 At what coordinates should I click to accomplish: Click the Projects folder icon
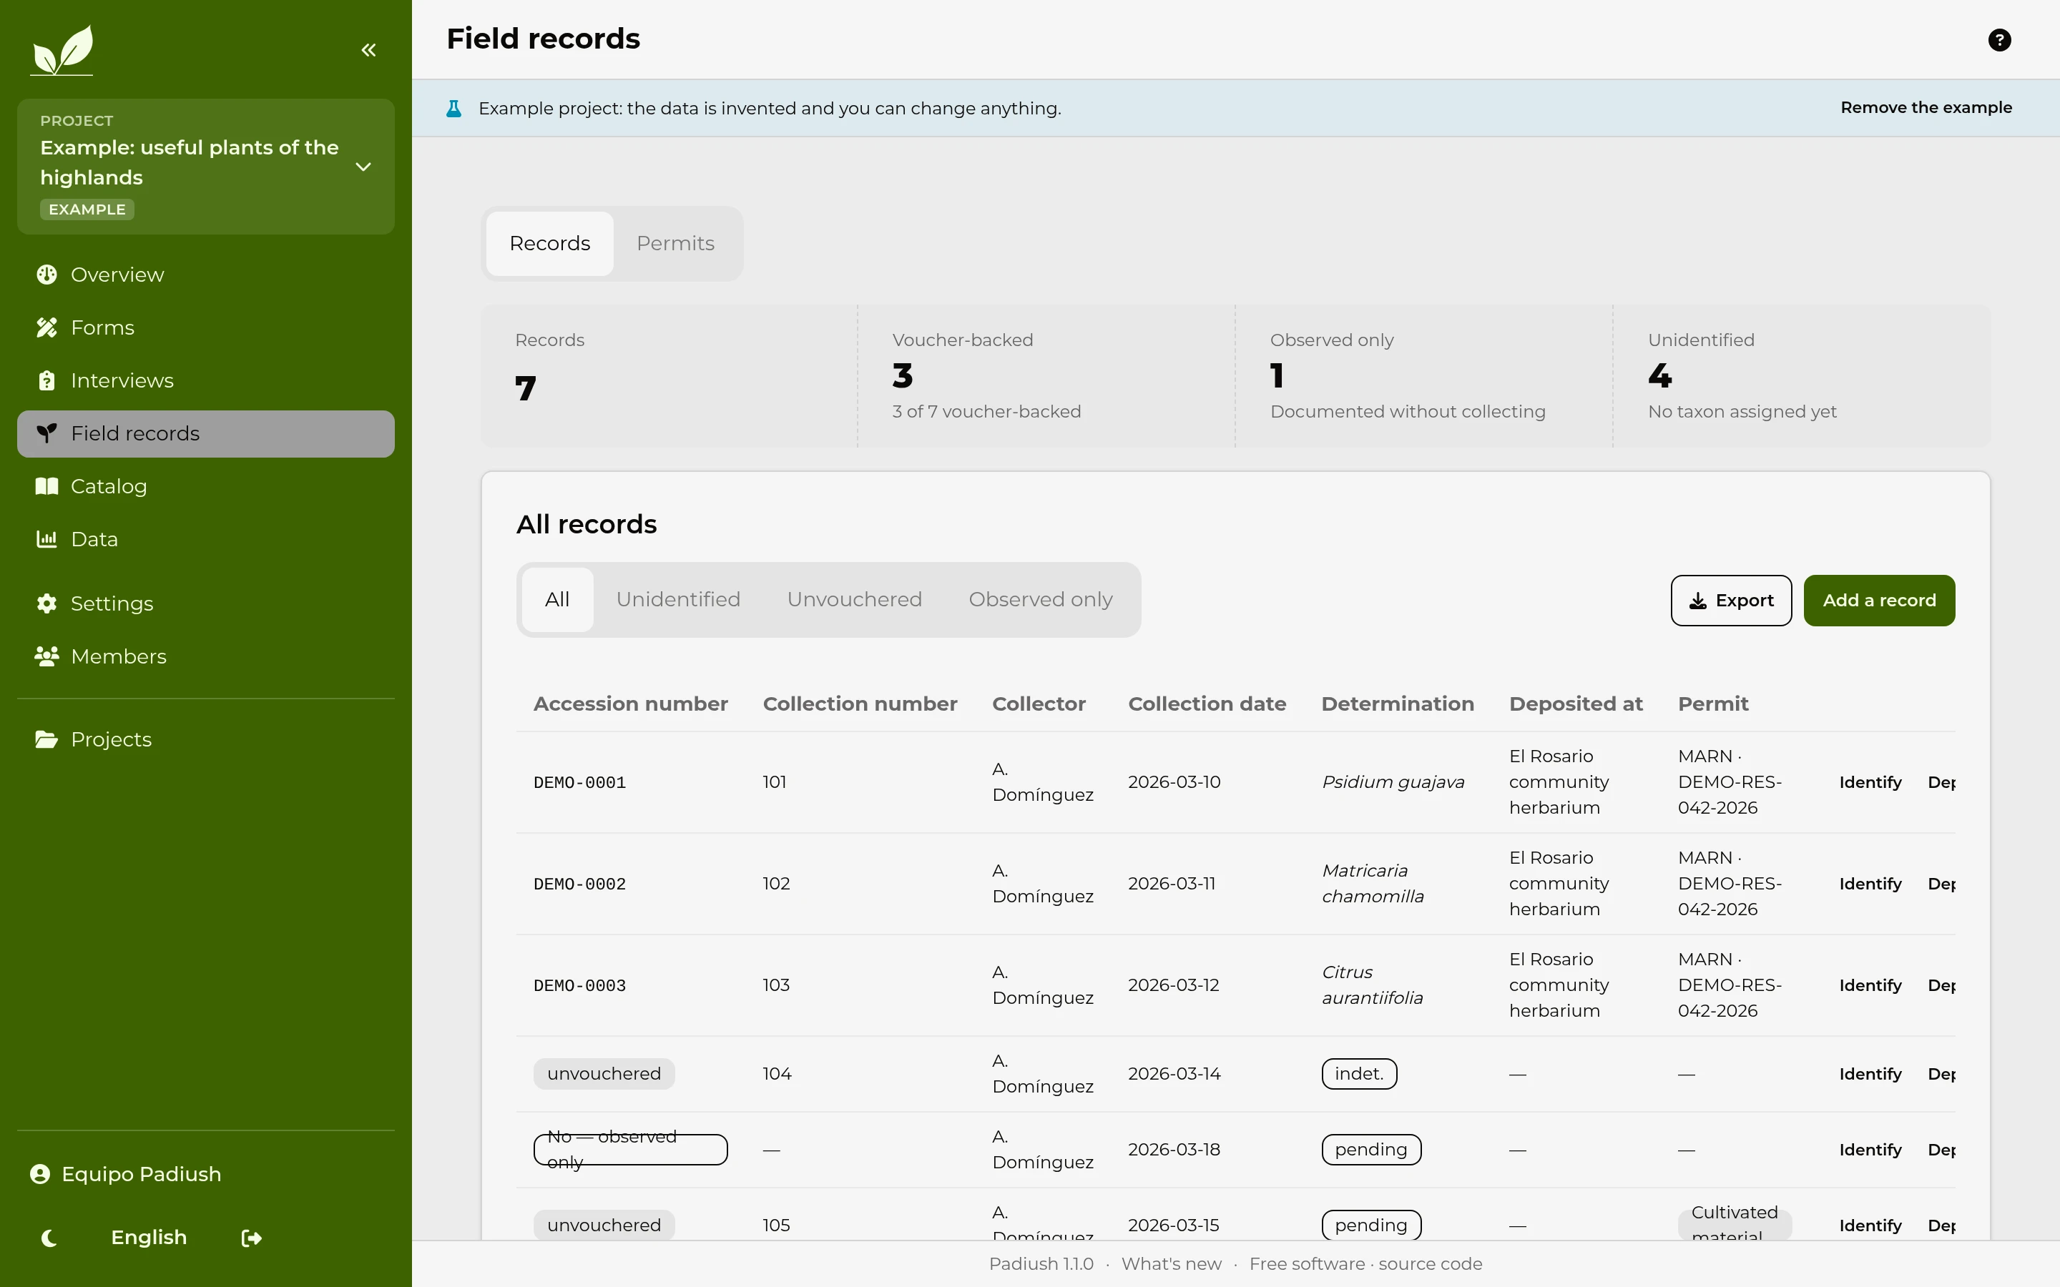[46, 740]
